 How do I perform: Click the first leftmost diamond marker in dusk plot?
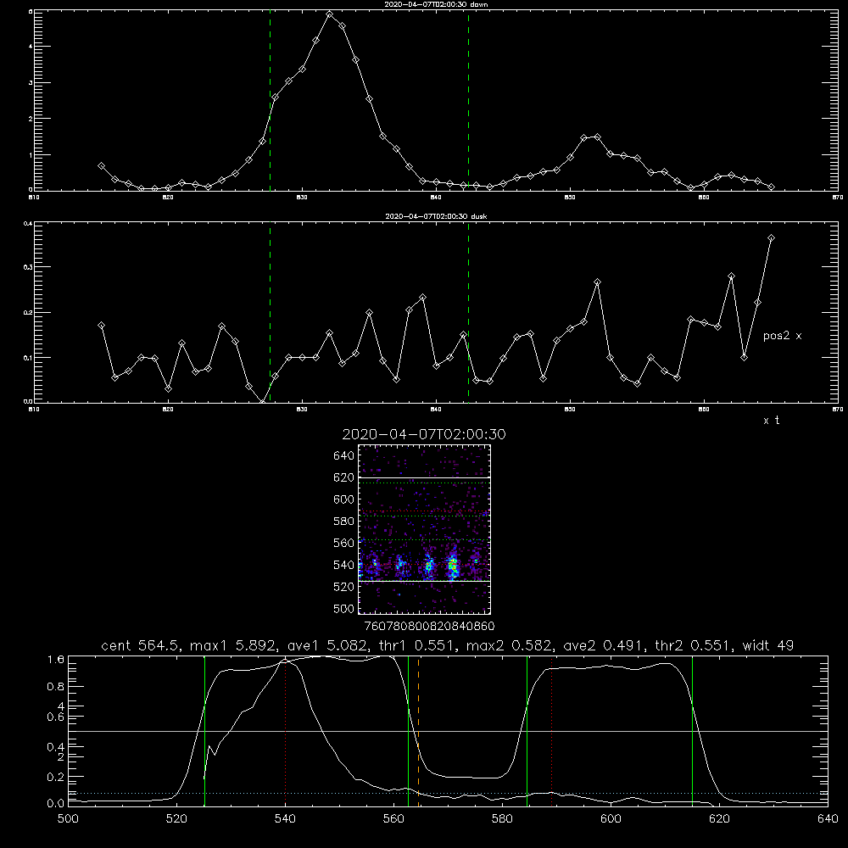[x=101, y=325]
